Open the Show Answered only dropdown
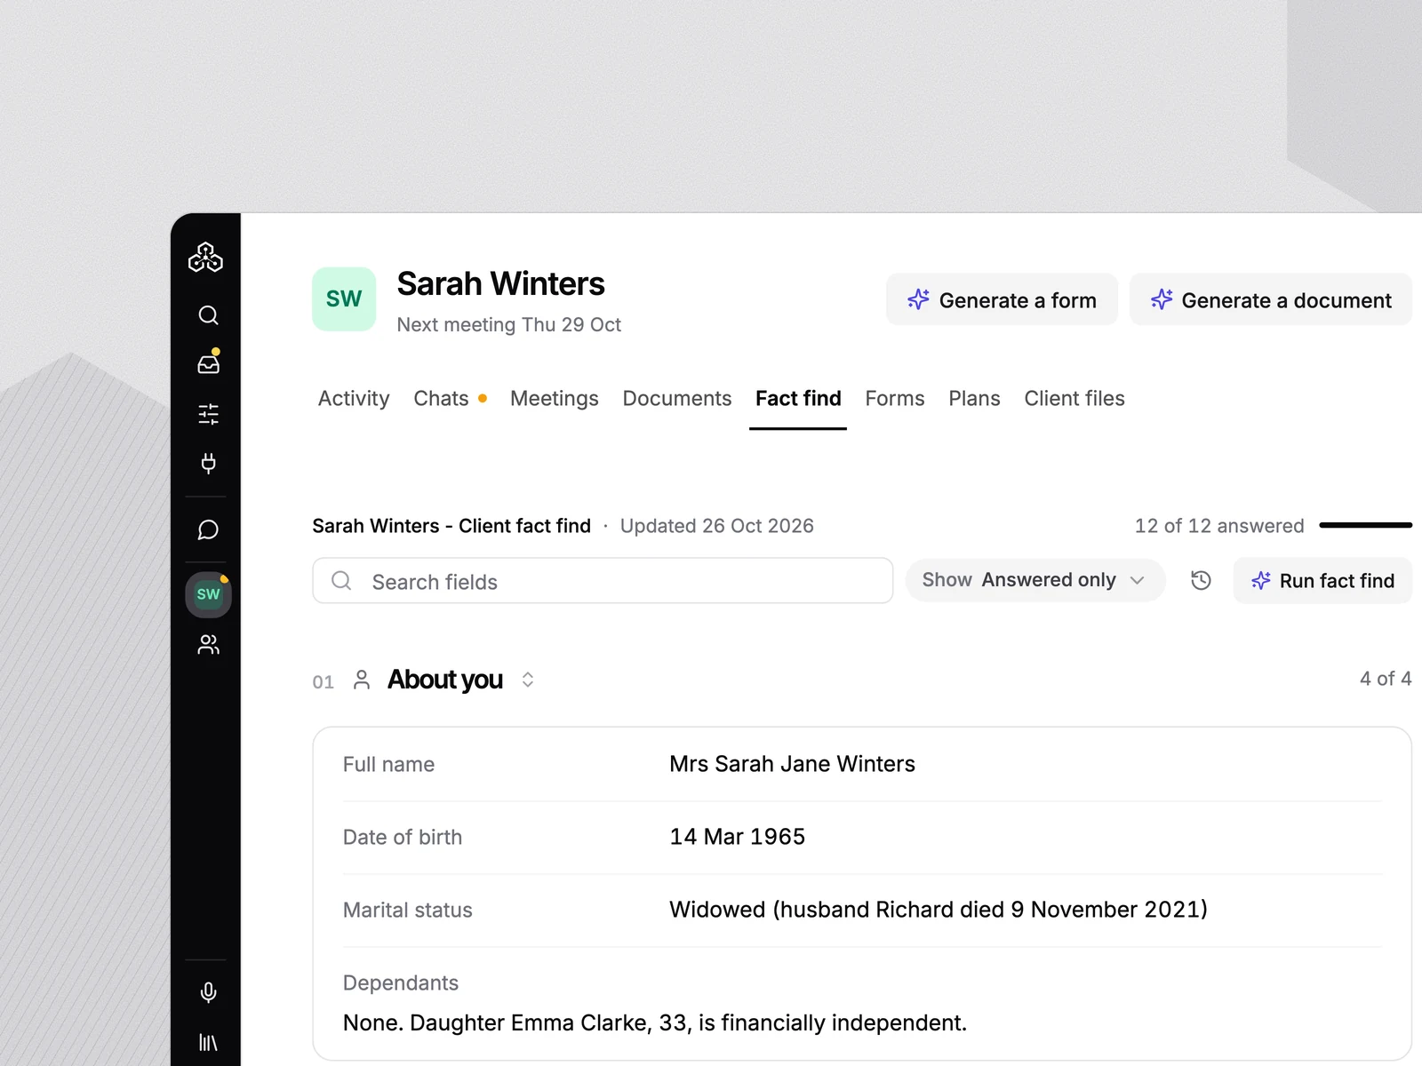1422x1066 pixels. coord(1035,580)
